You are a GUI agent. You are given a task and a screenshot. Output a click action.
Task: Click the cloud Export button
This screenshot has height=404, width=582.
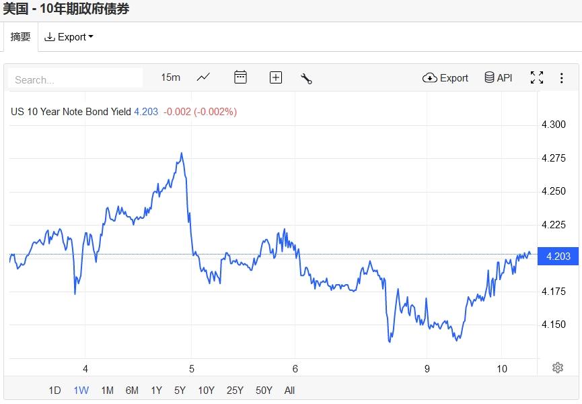pyautogui.click(x=445, y=78)
